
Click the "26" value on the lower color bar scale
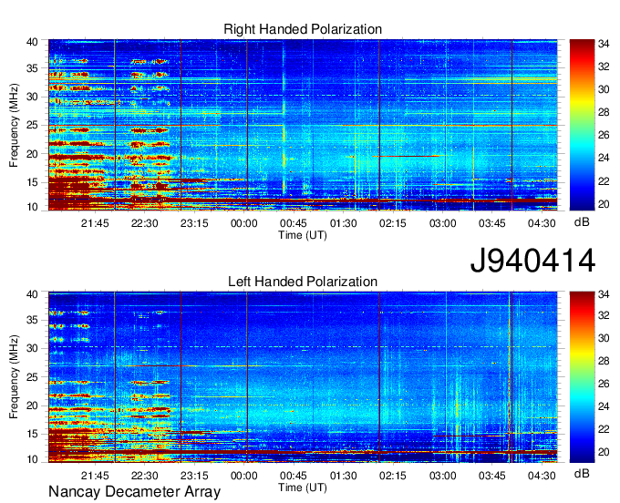[x=604, y=384]
